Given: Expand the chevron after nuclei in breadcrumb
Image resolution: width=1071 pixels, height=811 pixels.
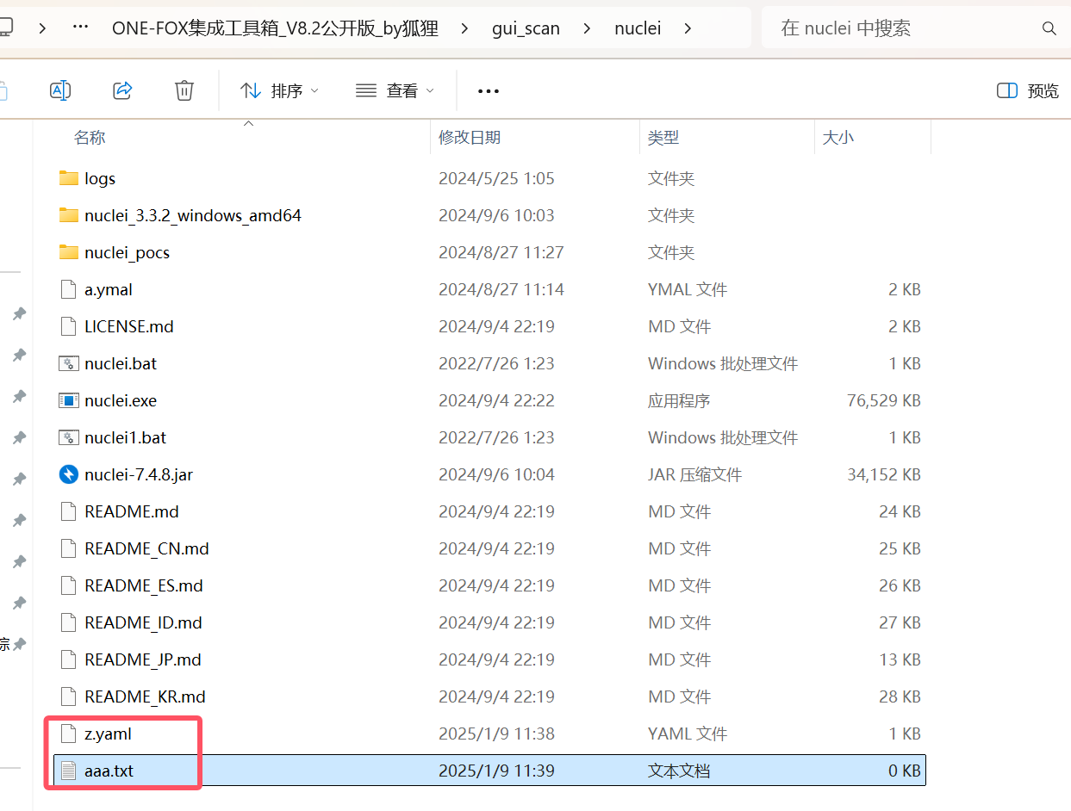Looking at the screenshot, I should click(x=687, y=28).
